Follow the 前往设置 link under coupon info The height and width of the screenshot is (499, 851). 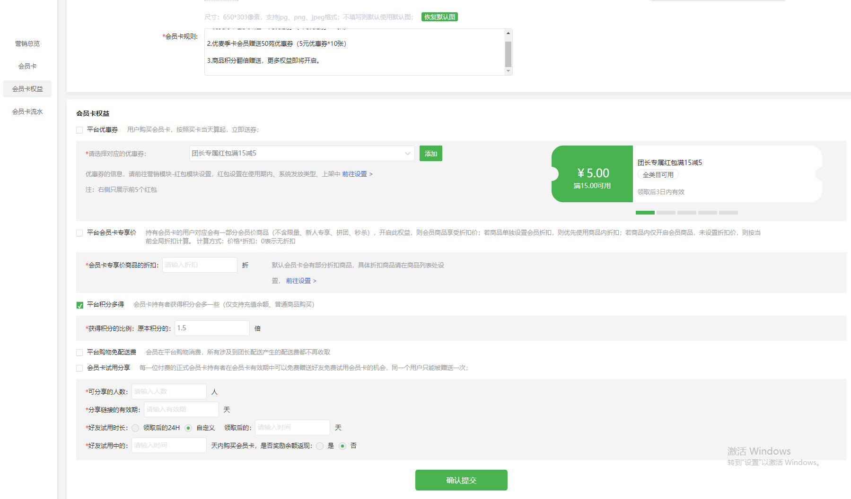[357, 174]
